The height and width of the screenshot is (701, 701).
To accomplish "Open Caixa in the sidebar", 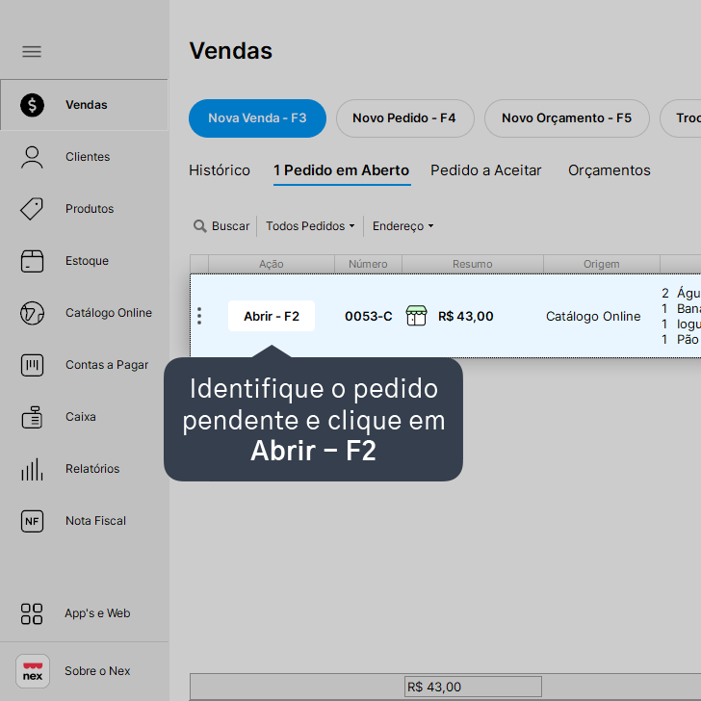I will [x=84, y=417].
